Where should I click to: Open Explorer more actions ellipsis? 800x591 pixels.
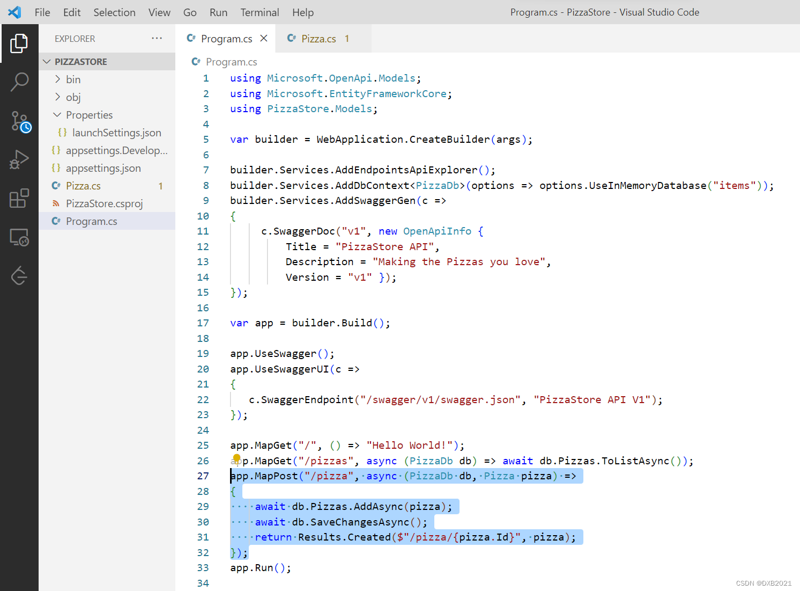157,38
